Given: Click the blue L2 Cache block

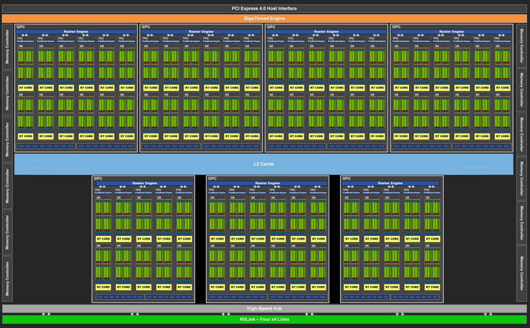Looking at the screenshot, I should coord(263,164).
